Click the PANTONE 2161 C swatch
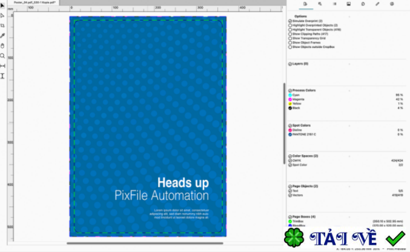This screenshot has width=410, height=252. [x=290, y=134]
